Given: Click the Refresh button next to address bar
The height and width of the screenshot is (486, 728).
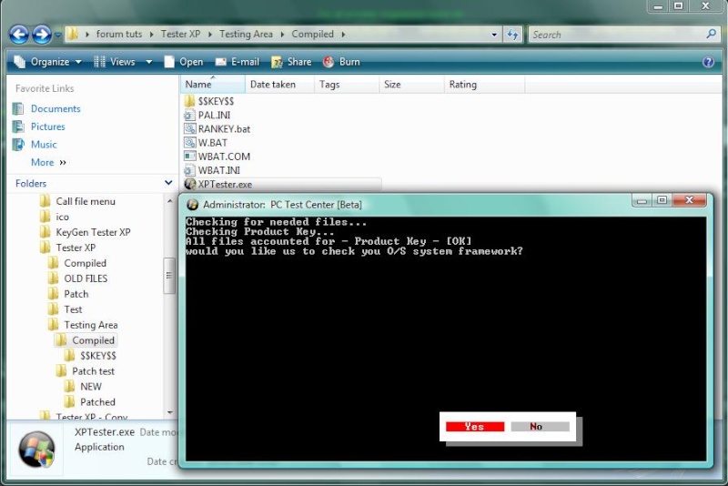Looking at the screenshot, I should 512,35.
